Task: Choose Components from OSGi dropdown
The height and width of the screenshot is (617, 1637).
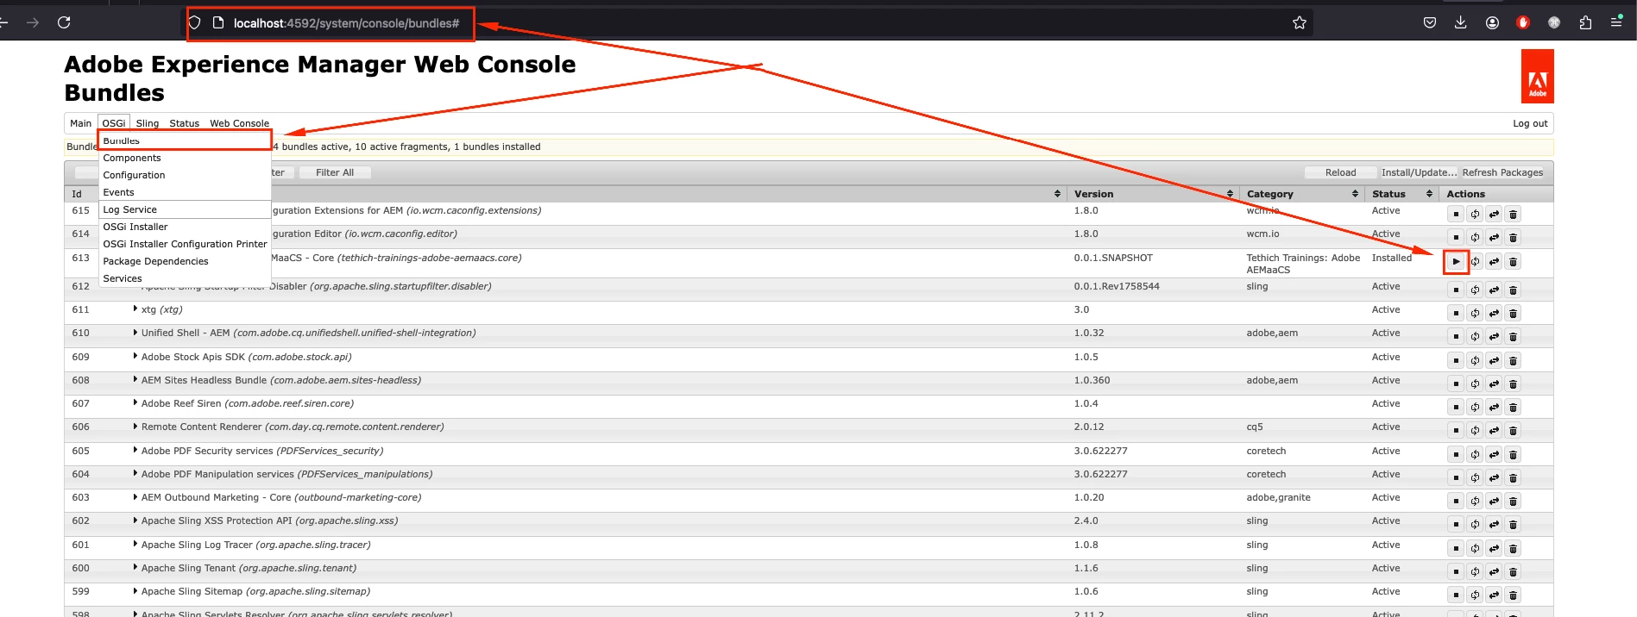Action: point(185,158)
